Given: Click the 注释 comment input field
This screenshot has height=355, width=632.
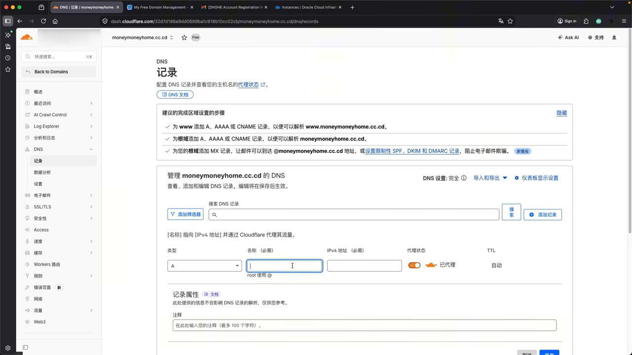Looking at the screenshot, I should click(x=364, y=325).
